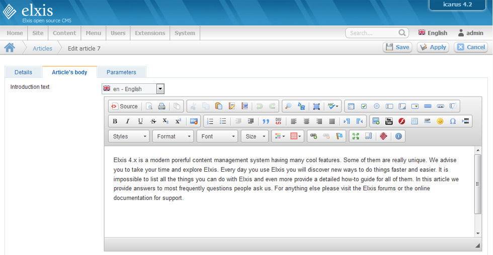This screenshot has width=493, height=255.
Task: Toggle Source view in the editor
Action: pyautogui.click(x=125, y=106)
